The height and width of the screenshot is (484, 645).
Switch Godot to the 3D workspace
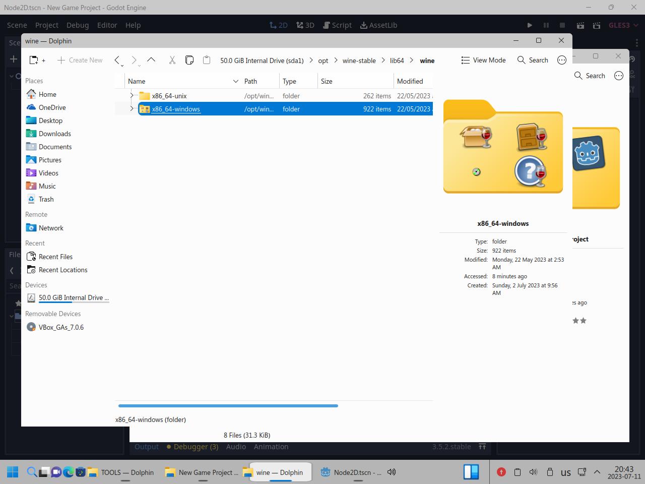(305, 25)
